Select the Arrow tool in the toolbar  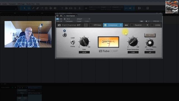[24, 8]
